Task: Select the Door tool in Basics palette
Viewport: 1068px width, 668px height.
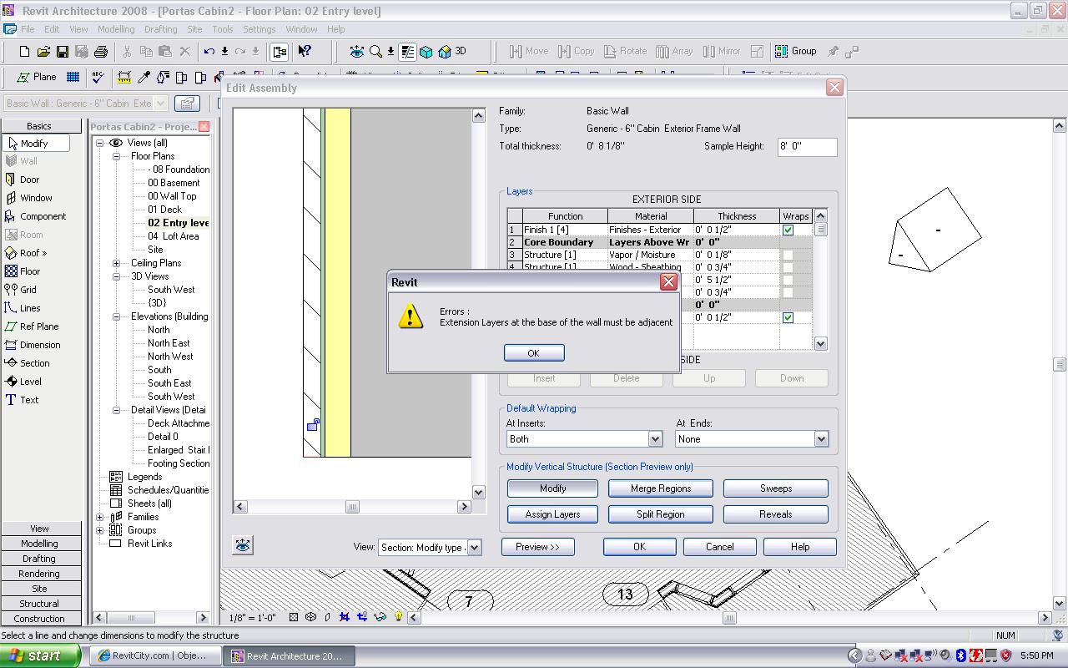Action: coord(29,180)
